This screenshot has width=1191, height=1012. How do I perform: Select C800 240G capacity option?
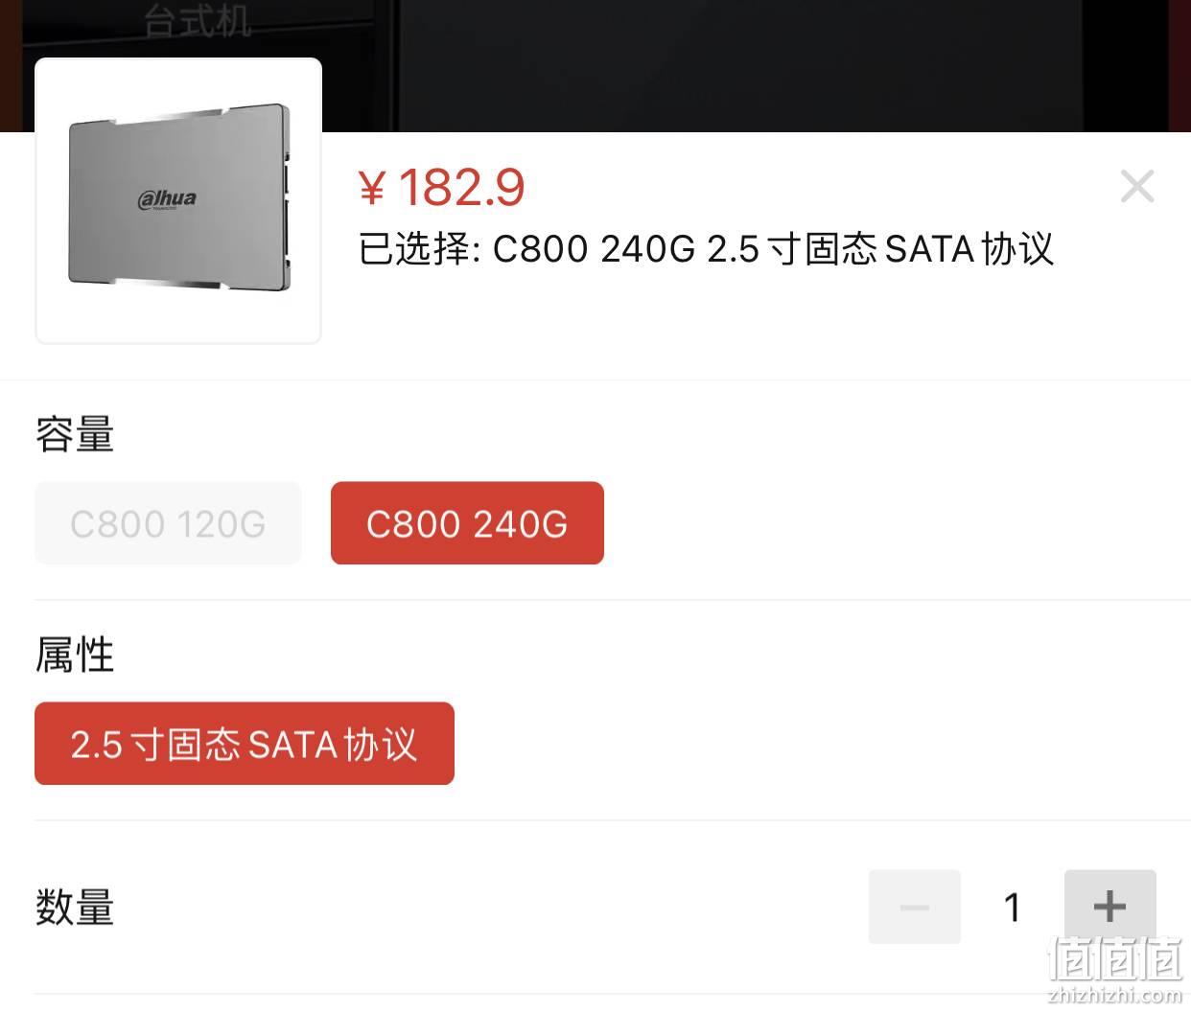click(x=467, y=523)
